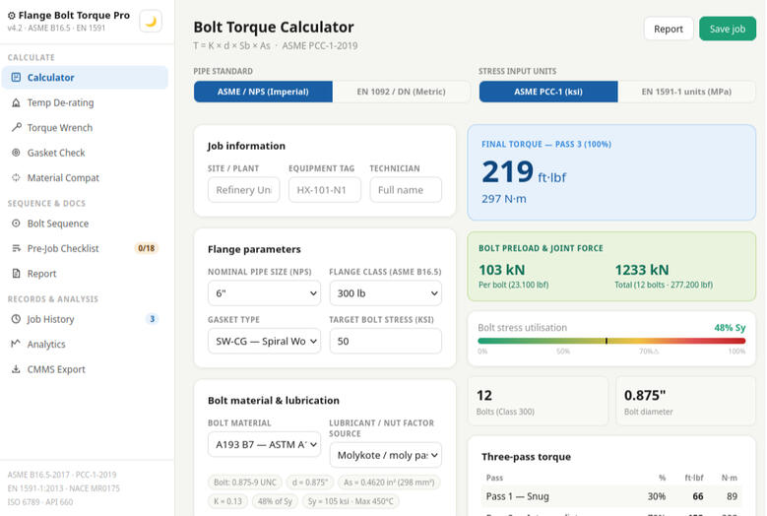Click the Report button at top right
This screenshot has height=516, width=767.
669,29
